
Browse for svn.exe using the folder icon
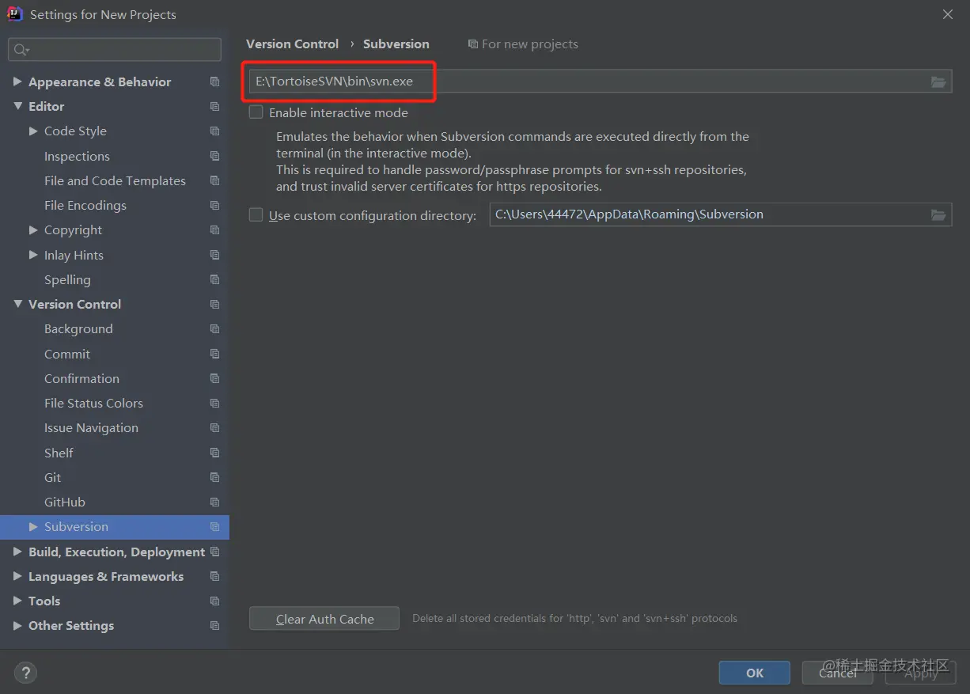pos(938,82)
